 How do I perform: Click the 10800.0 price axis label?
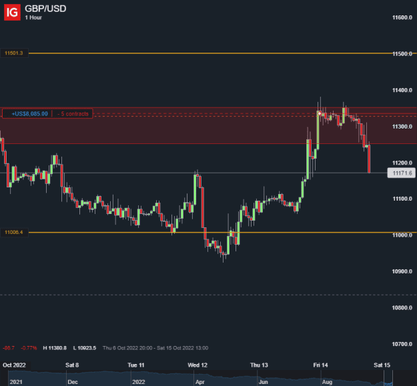402,308
